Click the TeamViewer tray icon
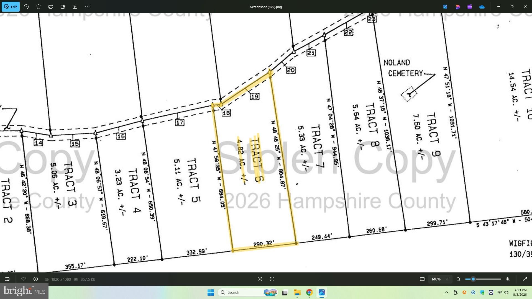 pyautogui.click(x=491, y=292)
